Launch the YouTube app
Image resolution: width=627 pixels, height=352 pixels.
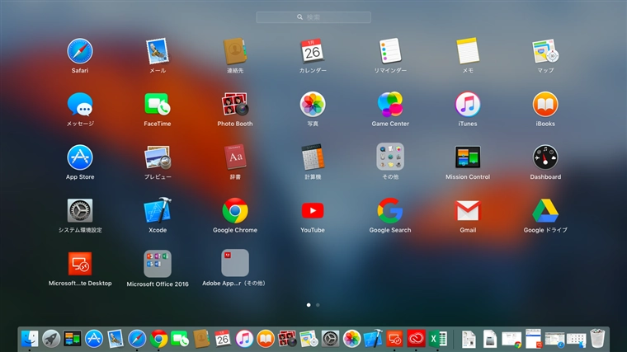[313, 210]
